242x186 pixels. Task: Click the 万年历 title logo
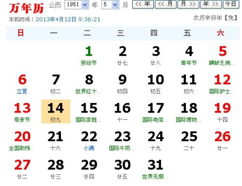(x=26, y=8)
